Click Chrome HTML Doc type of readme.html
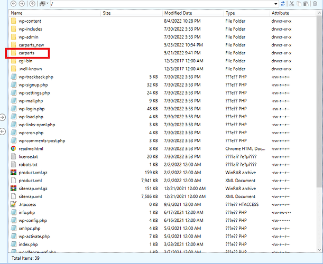Viewport: 323px width, 264px height. click(x=245, y=148)
